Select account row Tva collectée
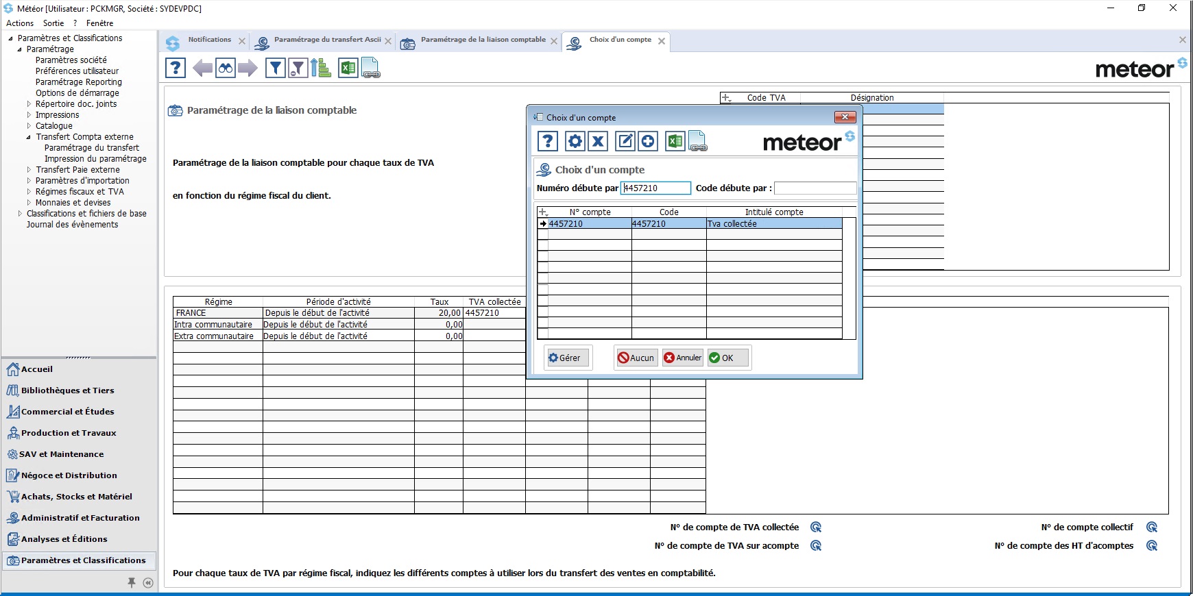This screenshot has height=596, width=1193. (690, 224)
